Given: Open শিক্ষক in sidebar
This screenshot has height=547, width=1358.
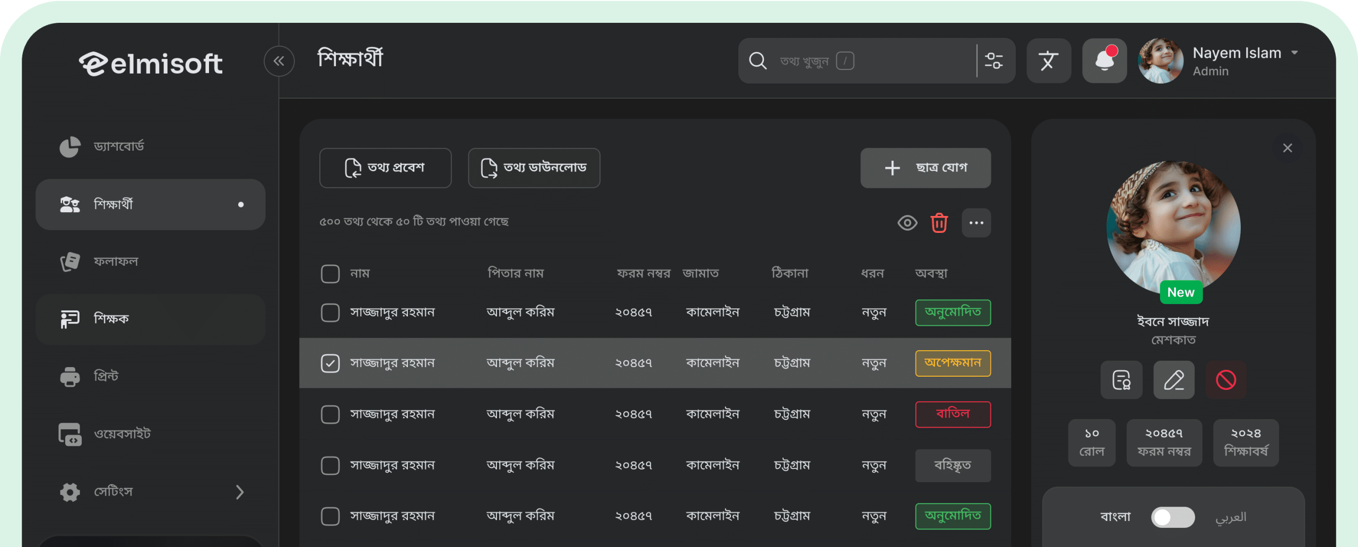Looking at the screenshot, I should point(151,319).
